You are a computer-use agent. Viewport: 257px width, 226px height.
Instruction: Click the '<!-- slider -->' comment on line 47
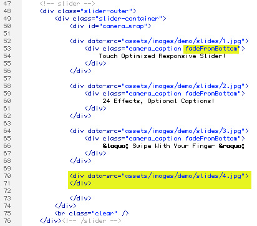[67, 4]
